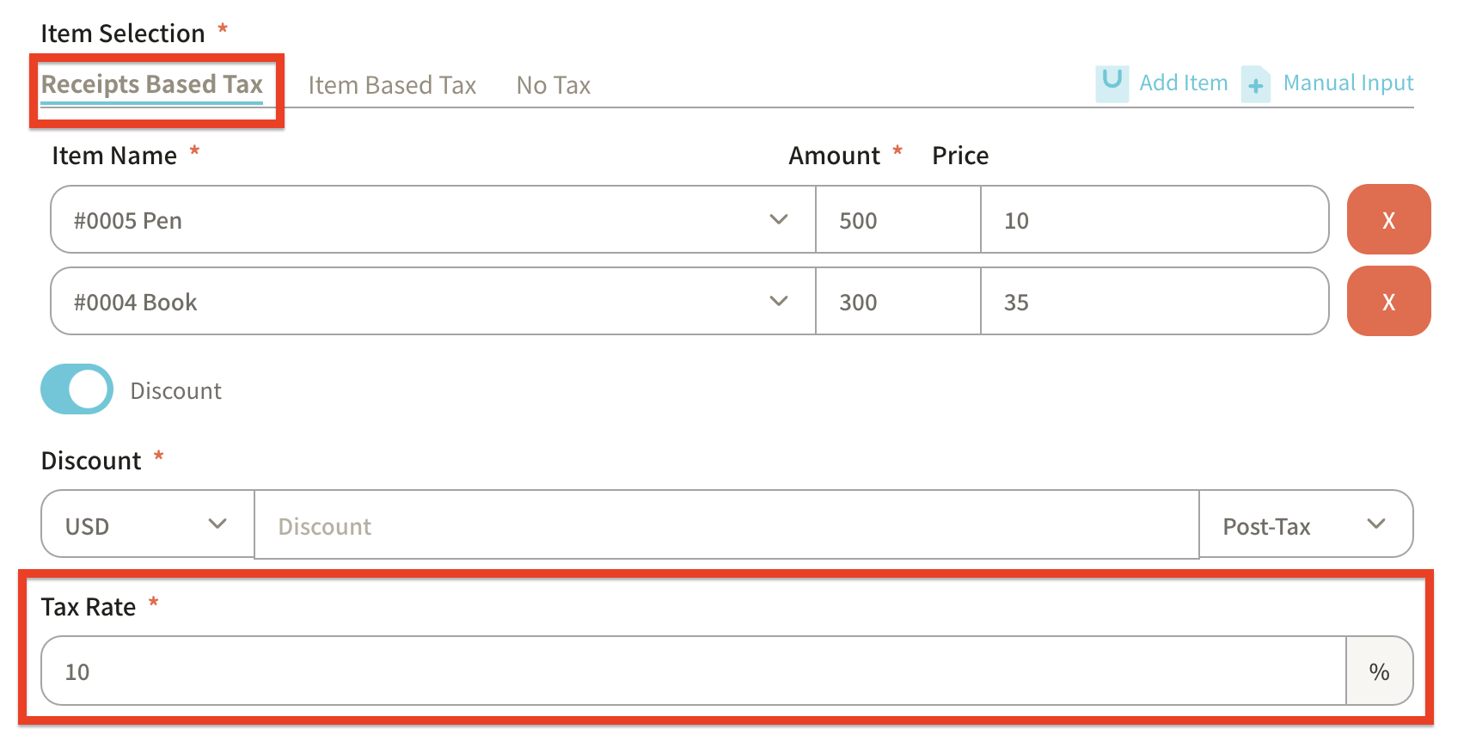Image resolution: width=1470 pixels, height=729 pixels.
Task: Edit the Book price field showing 35
Action: [x=1154, y=302]
